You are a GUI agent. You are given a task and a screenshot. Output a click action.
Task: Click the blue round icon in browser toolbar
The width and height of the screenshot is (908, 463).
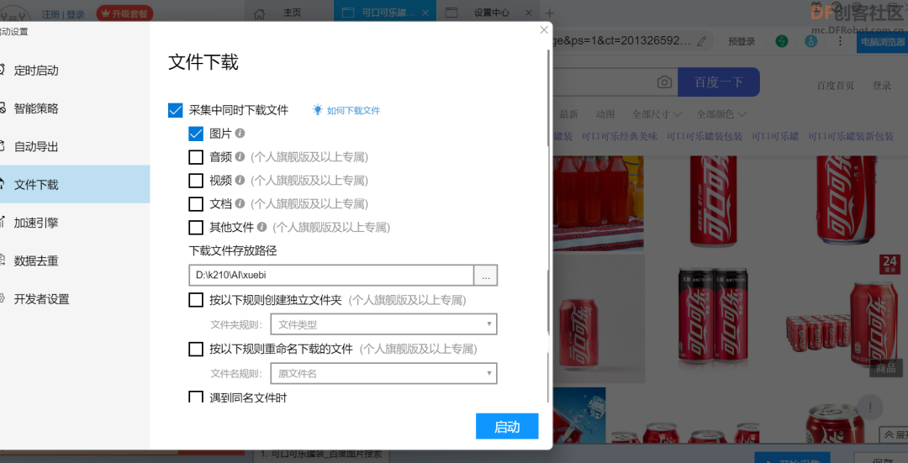click(810, 42)
